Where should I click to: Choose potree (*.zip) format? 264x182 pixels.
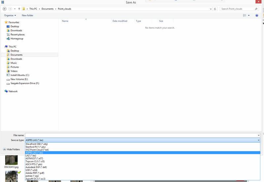pos(143,176)
